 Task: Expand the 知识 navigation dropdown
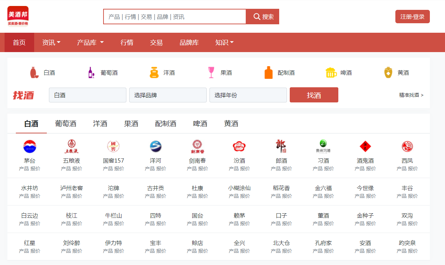[x=225, y=43]
